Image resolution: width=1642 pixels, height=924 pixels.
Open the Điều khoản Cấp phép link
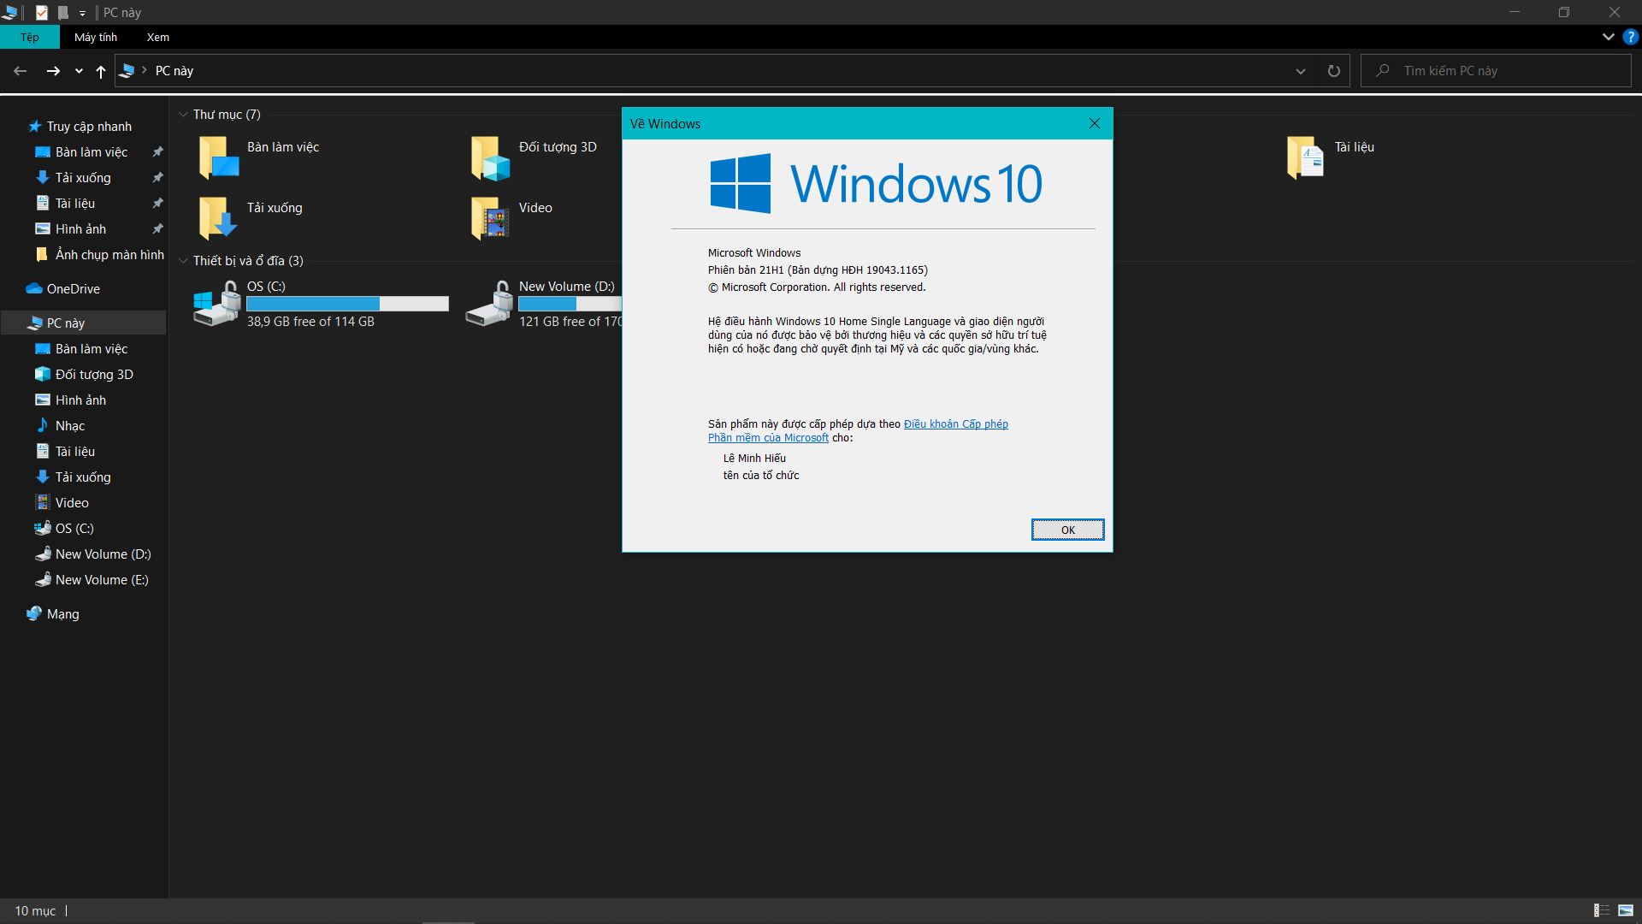[x=955, y=424]
